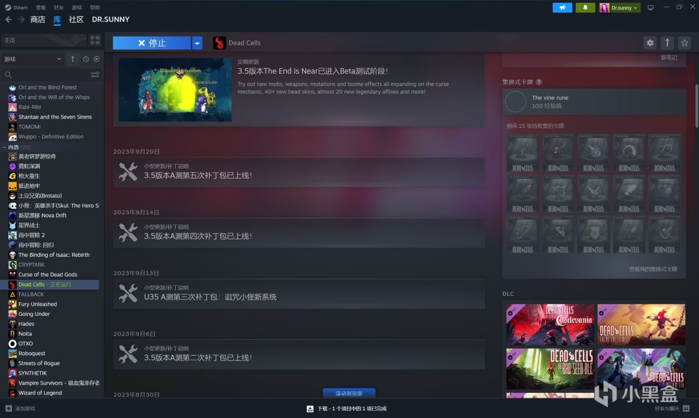Click the trading cards help question mark
The height and width of the screenshot is (418, 699).
[x=539, y=82]
